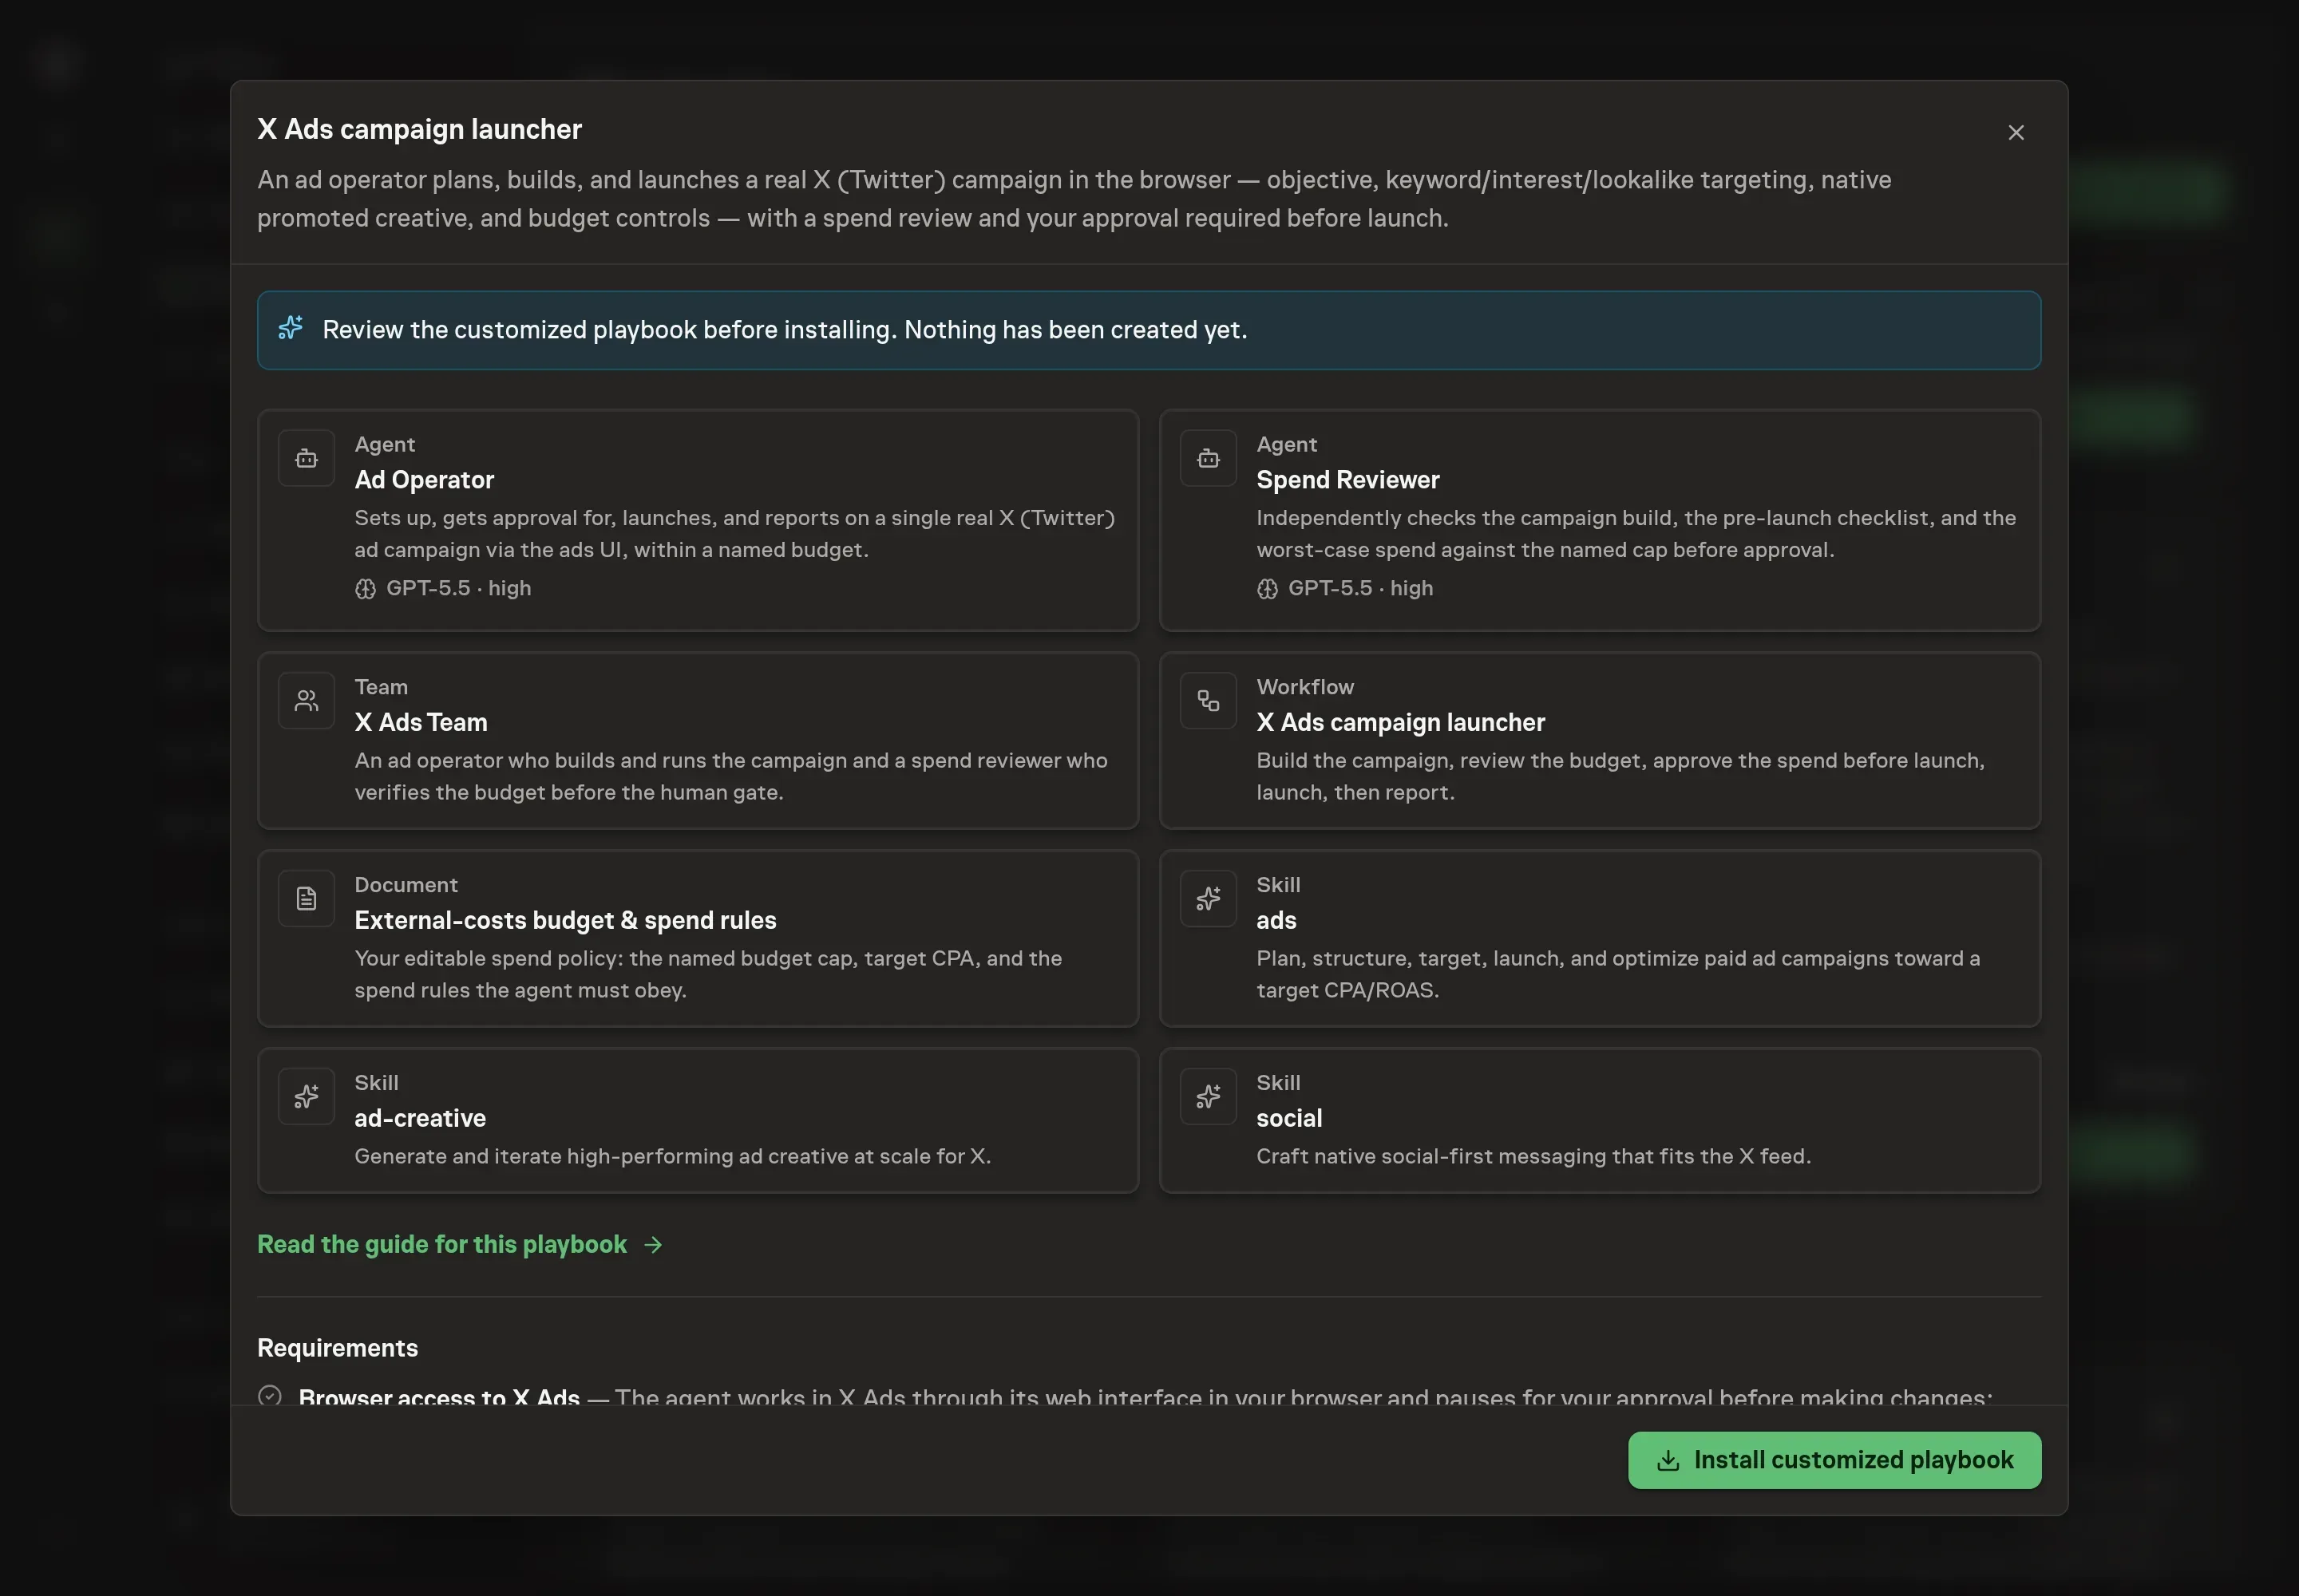Click the robot icon on Ad Operator card

(306, 458)
